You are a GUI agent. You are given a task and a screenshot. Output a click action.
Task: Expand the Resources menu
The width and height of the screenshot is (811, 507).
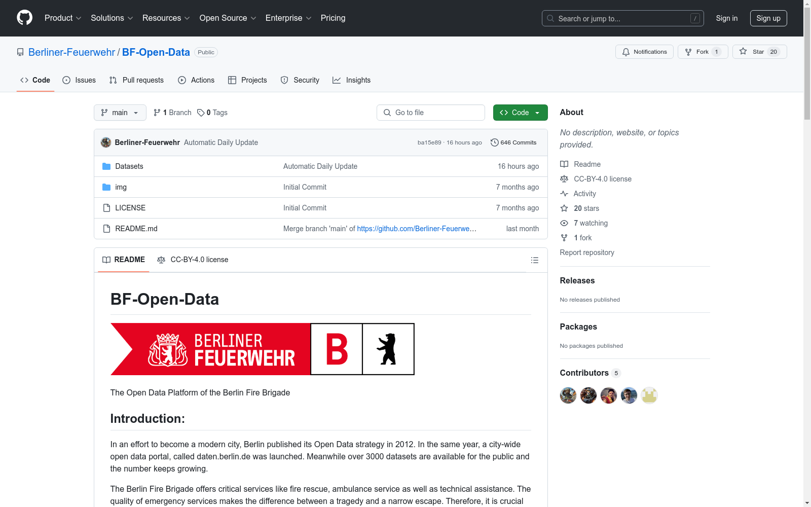(x=166, y=18)
